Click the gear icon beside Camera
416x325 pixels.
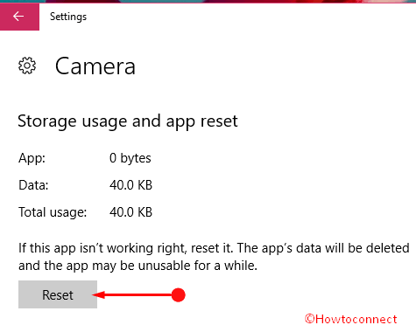27,66
